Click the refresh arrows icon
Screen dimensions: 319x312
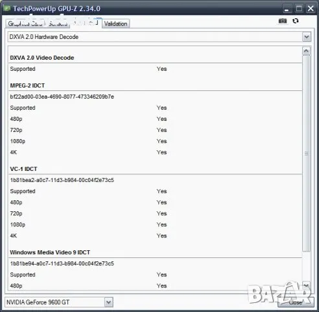[x=296, y=21]
